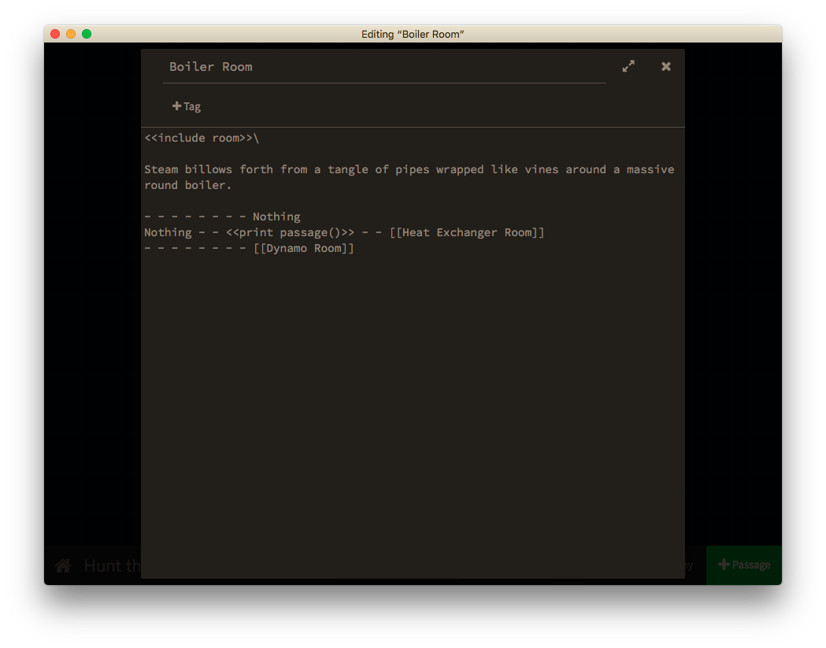Click the Editing Boiler Room title bar

pos(413,34)
